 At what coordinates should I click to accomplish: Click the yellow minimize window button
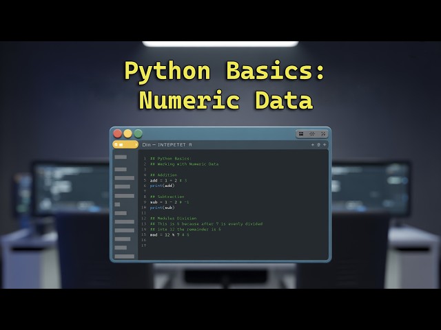click(127, 134)
